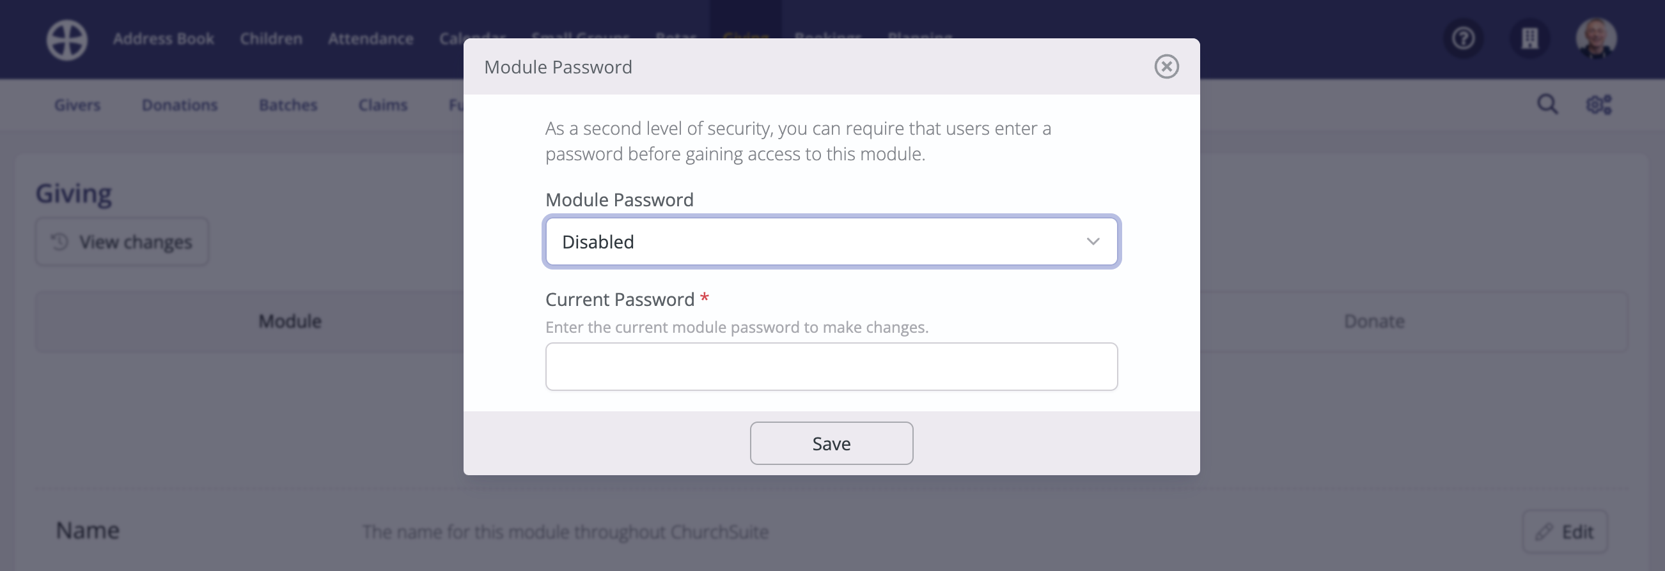Viewport: 1665px width, 571px height.
Task: Save the module password settings
Action: pyautogui.click(x=831, y=443)
